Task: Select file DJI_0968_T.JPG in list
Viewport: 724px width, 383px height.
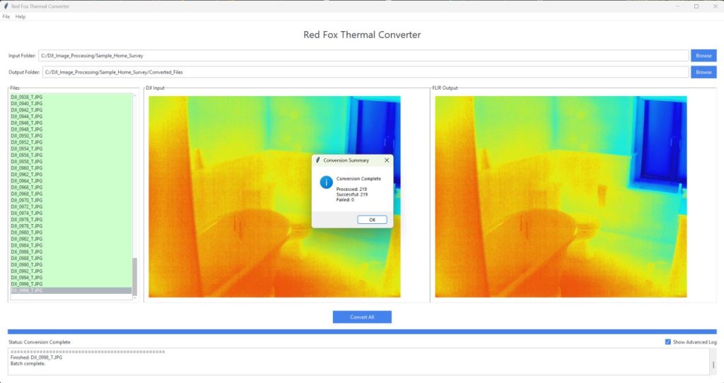Action: 71,194
